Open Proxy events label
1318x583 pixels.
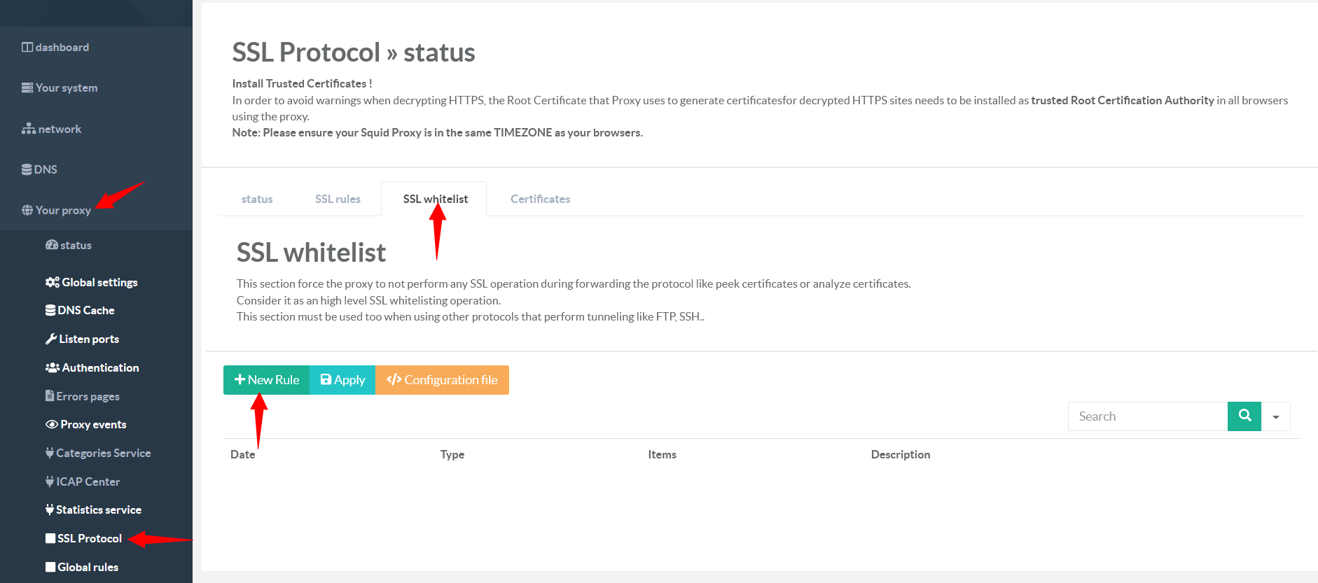coord(93,424)
